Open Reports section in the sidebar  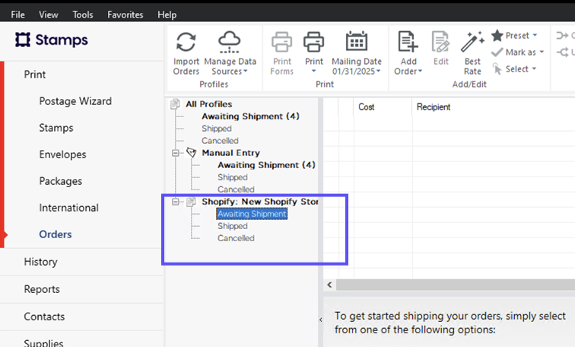42,289
